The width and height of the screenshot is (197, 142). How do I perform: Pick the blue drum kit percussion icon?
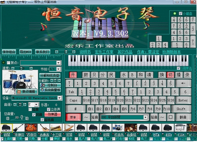(x=118, y=128)
